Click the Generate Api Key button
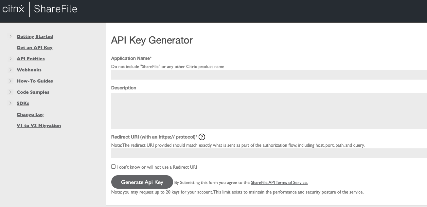The height and width of the screenshot is (207, 427). pyautogui.click(x=142, y=182)
